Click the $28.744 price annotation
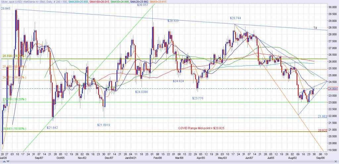The width and height of the screenshot is (339, 164). [235, 18]
